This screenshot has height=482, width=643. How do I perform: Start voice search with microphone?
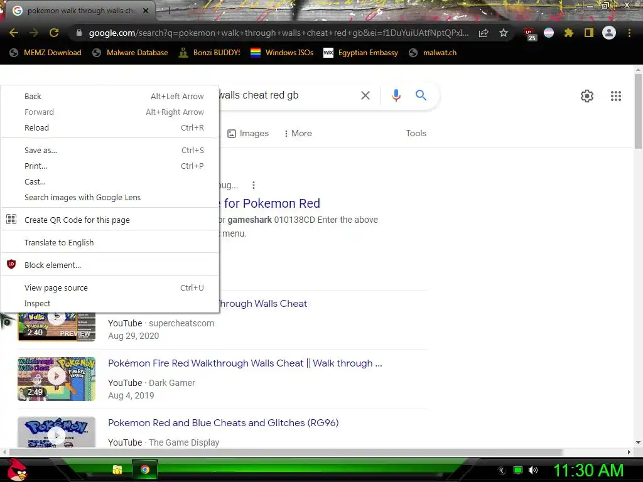click(x=396, y=95)
